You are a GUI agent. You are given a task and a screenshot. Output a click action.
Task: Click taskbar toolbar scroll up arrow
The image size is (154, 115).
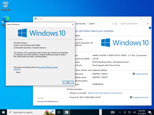click(x=100, y=110)
